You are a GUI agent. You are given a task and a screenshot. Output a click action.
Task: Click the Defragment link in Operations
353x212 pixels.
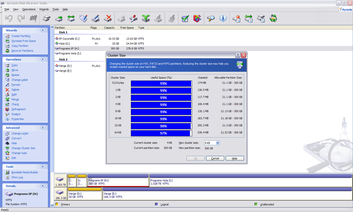18,109
